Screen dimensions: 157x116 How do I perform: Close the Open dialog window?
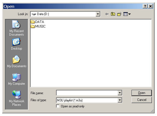[x=151, y=6]
